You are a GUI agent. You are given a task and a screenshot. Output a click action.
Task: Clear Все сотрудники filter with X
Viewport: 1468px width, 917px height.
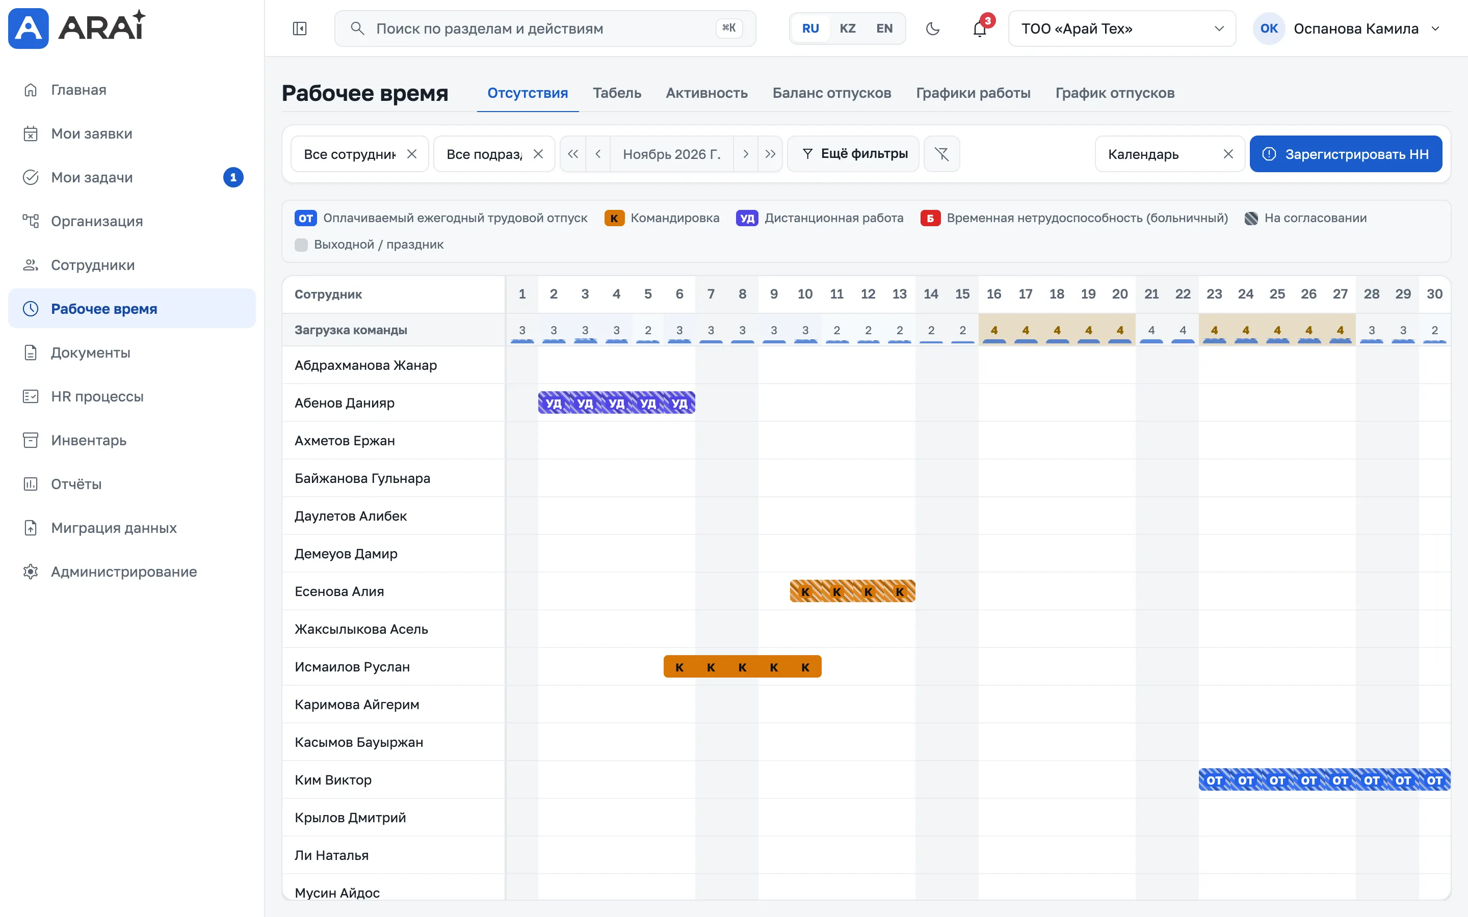412,154
